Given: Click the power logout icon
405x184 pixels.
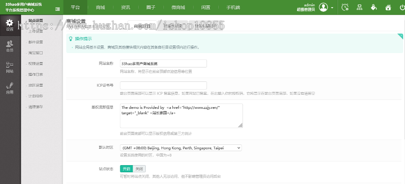Looking at the screenshot, I should point(389,7).
